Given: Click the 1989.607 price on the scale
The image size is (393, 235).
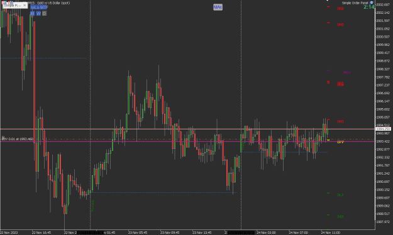Looking at the screenshot, I should 383,198.
